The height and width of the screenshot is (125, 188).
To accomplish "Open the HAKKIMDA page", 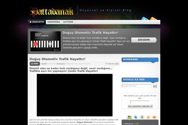I will (54, 22).
